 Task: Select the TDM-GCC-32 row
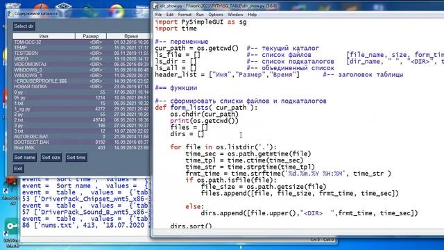coord(82,42)
